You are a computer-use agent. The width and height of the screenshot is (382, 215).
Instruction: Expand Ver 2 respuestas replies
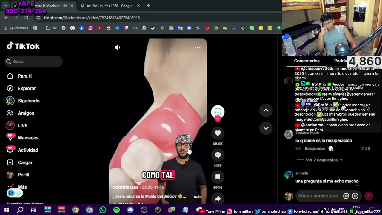click(324, 160)
